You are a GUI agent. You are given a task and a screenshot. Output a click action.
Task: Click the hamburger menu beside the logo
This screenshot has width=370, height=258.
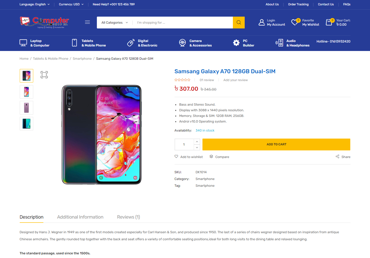tap(87, 22)
